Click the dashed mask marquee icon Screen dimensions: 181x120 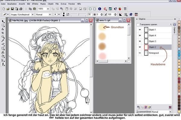tap(95, 9)
